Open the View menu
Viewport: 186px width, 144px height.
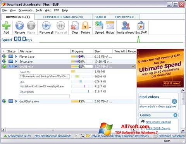(x=13, y=10)
